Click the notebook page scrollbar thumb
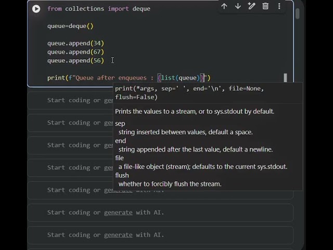 pyautogui.click(x=297, y=14)
